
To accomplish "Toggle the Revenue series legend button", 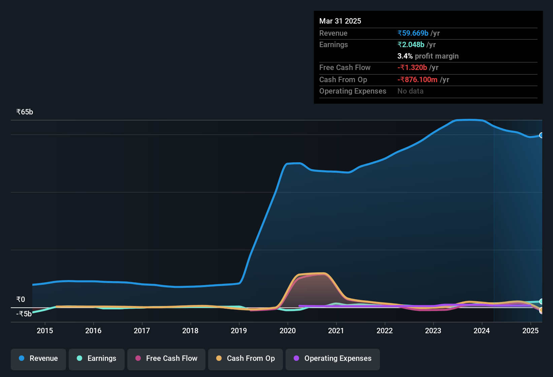I will tap(38, 359).
